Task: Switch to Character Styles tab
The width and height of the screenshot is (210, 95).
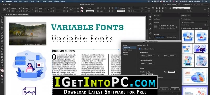Action: [172, 37]
